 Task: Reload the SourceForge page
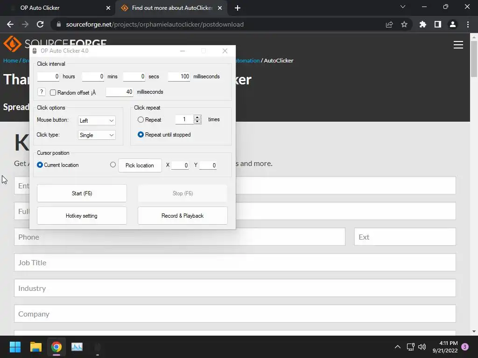(40, 24)
